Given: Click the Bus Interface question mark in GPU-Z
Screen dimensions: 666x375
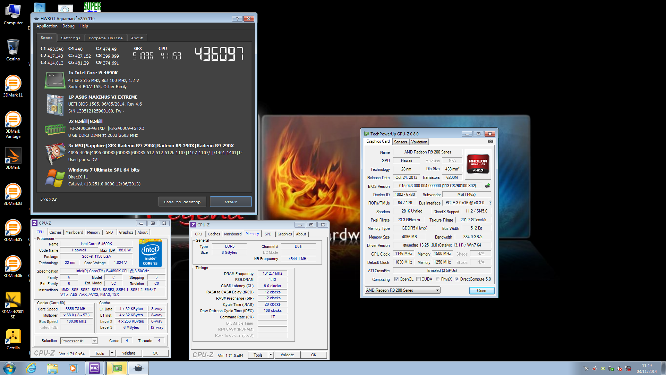Looking at the screenshot, I should point(490,203).
